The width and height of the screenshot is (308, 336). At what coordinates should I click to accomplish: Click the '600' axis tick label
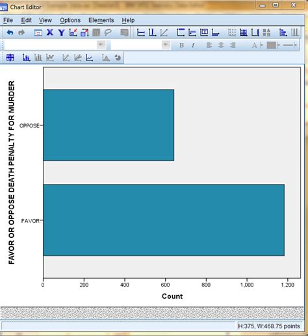(165, 285)
